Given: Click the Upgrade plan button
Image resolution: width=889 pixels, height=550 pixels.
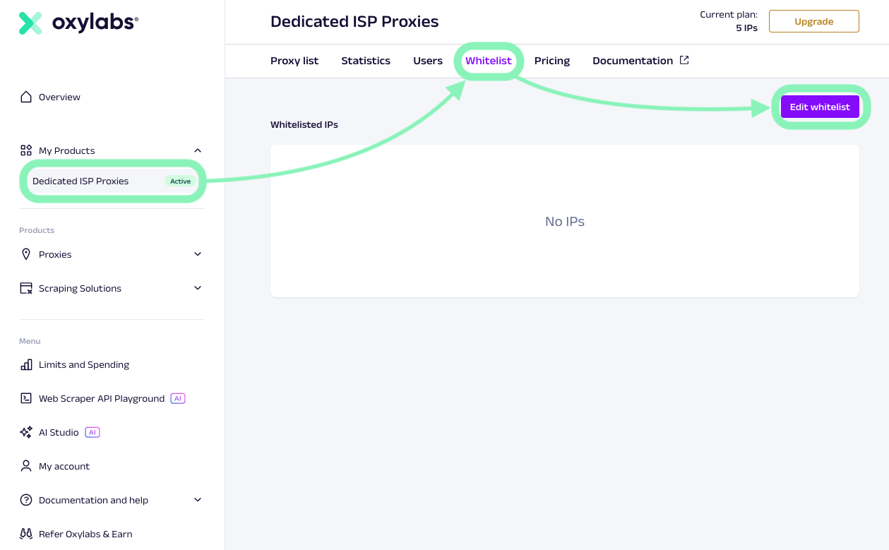Looking at the screenshot, I should (813, 21).
